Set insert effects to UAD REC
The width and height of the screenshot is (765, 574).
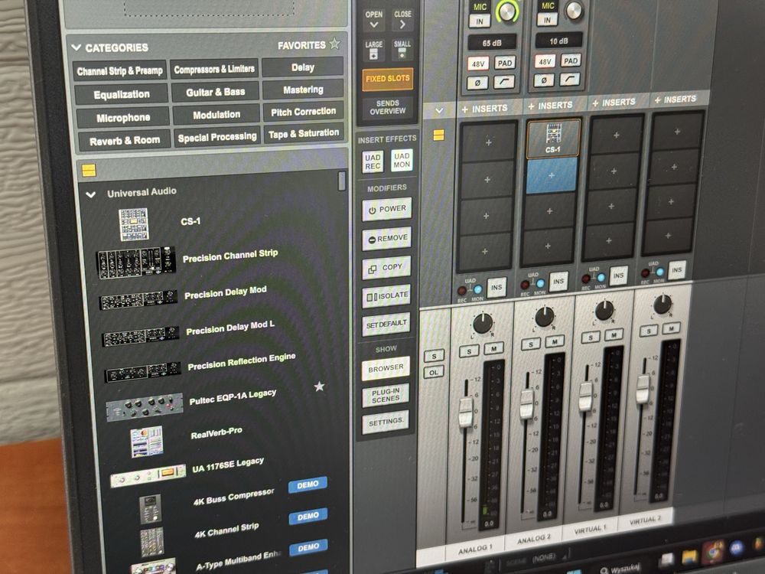point(373,161)
